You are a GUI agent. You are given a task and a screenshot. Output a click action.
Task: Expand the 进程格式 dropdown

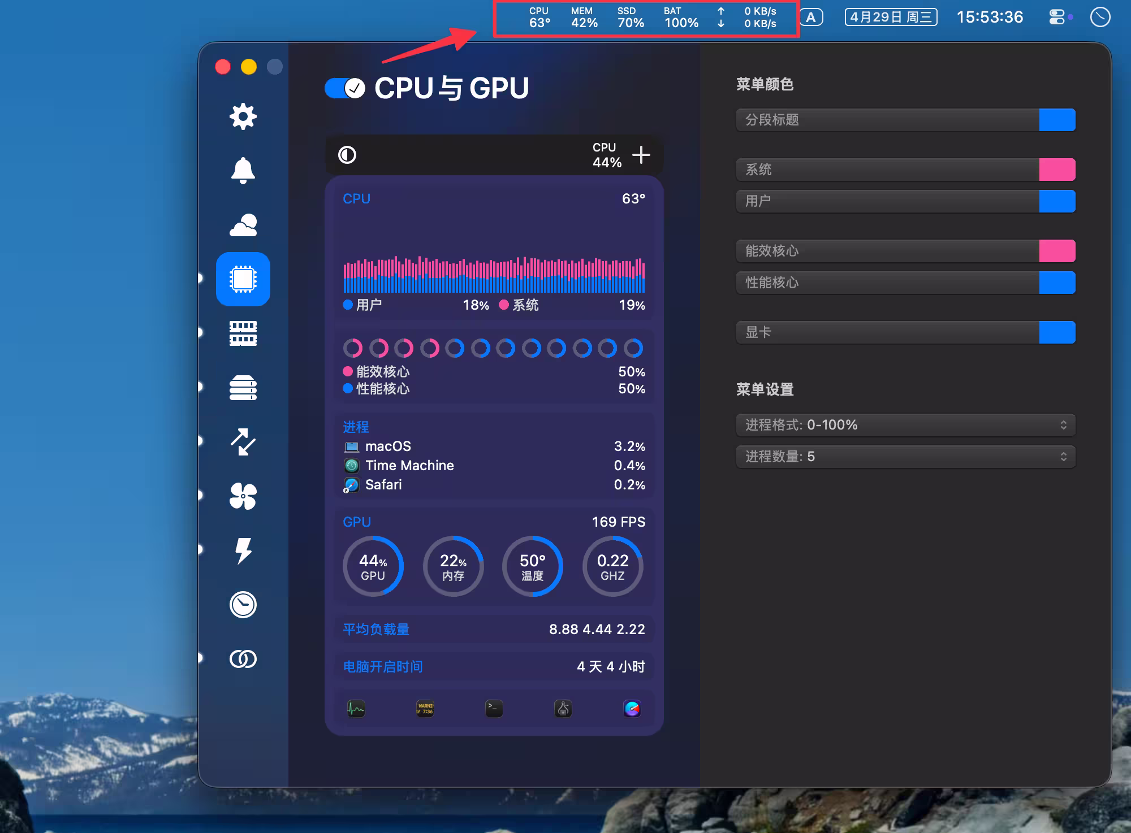click(904, 425)
